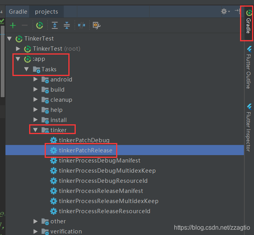Select the Gradle panel title tab
Screen dimensions: 254x235
point(18,12)
